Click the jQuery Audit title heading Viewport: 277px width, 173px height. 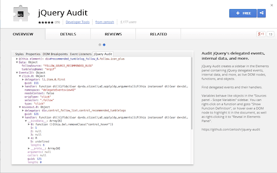click(x=63, y=13)
